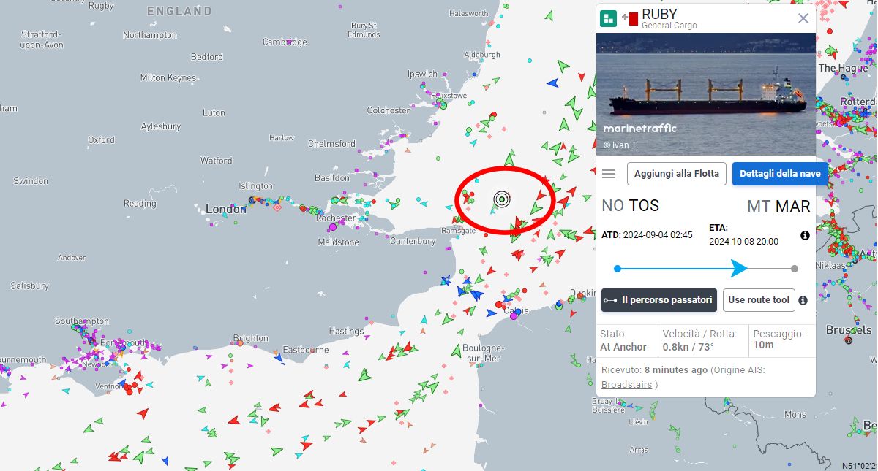Click the London label on the map
This screenshot has height=471, width=878.
click(226, 209)
